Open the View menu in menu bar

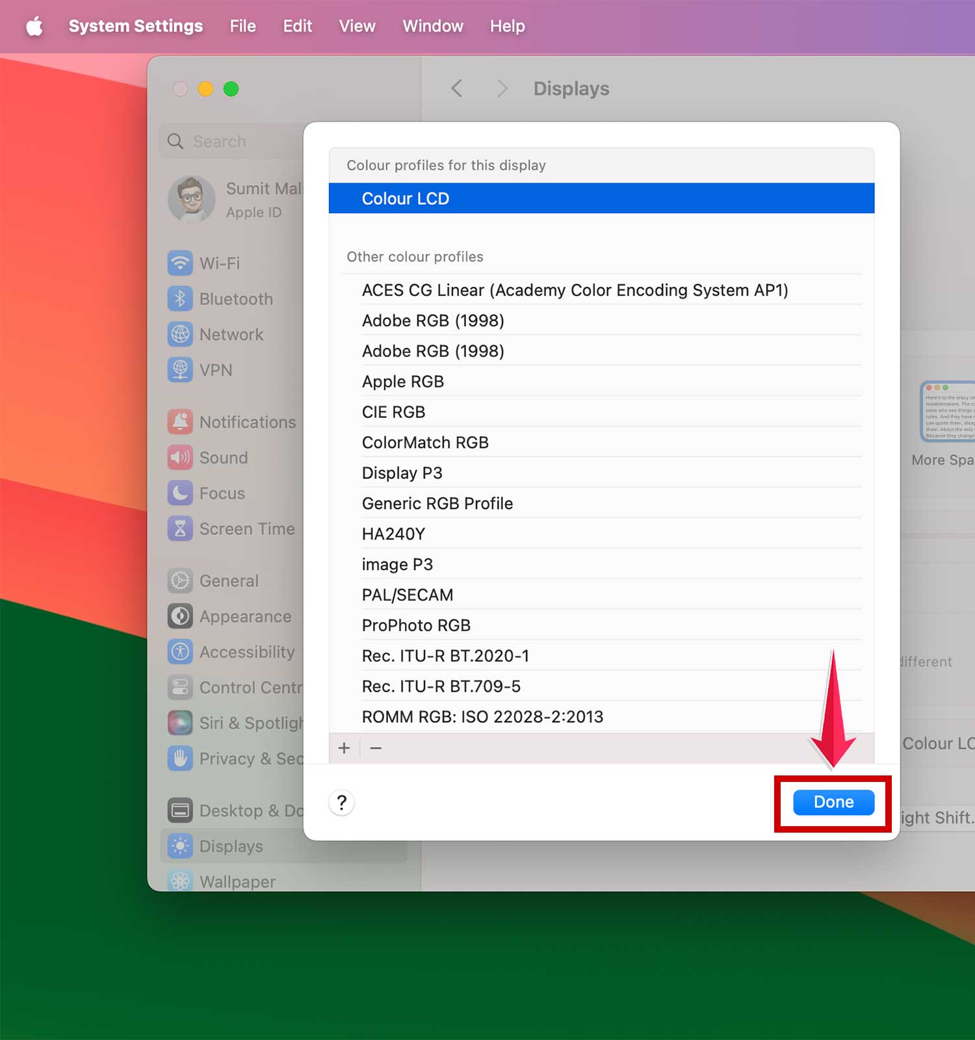pos(357,26)
